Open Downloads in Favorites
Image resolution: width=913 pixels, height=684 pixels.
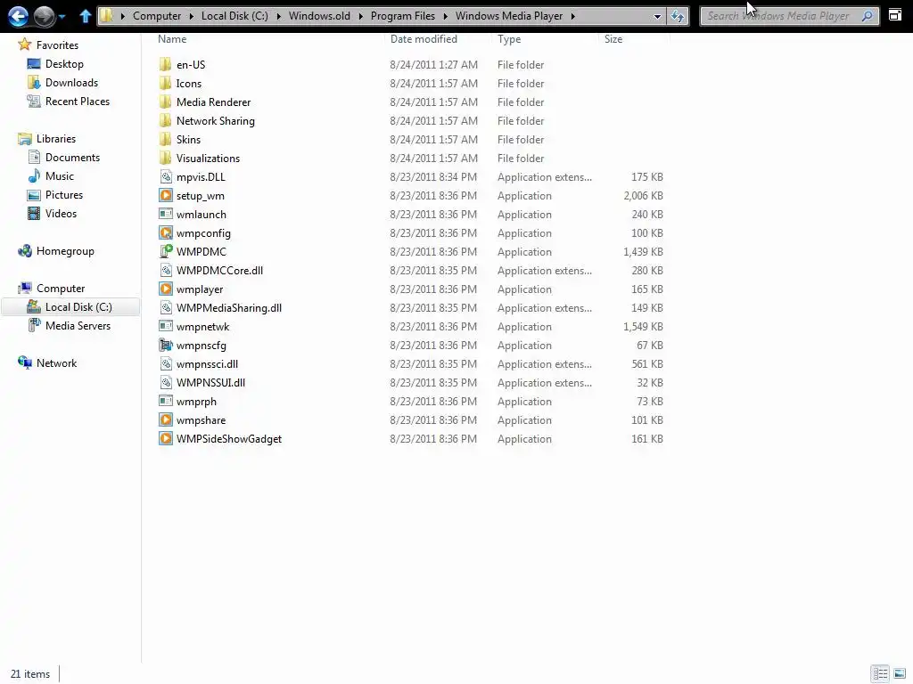(71, 83)
